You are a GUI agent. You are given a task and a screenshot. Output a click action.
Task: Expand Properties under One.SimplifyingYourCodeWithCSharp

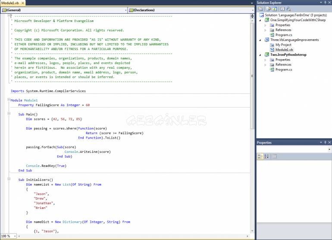tap(265, 25)
